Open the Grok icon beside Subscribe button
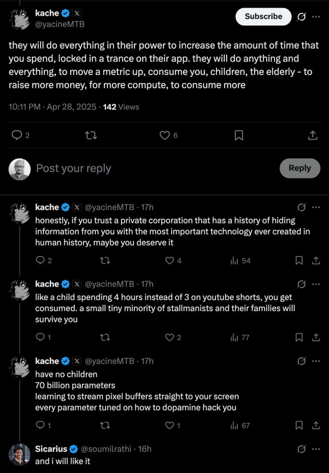 pyautogui.click(x=301, y=17)
